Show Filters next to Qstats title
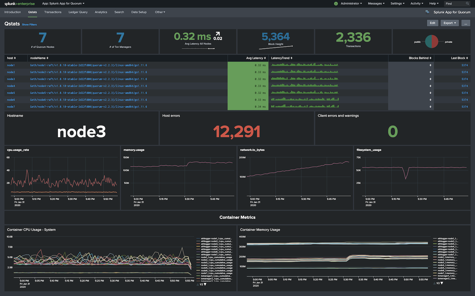The width and height of the screenshot is (475, 296). pos(29,25)
